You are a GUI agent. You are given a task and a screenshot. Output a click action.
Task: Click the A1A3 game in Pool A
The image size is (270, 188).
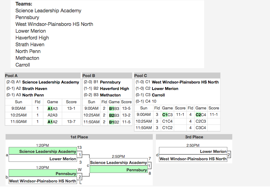[52, 108]
